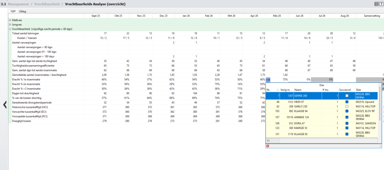Screen dimensions: 384x170
Task: Select the Aantal verwerpingen > 180 days row
Action: pos(36,57)
